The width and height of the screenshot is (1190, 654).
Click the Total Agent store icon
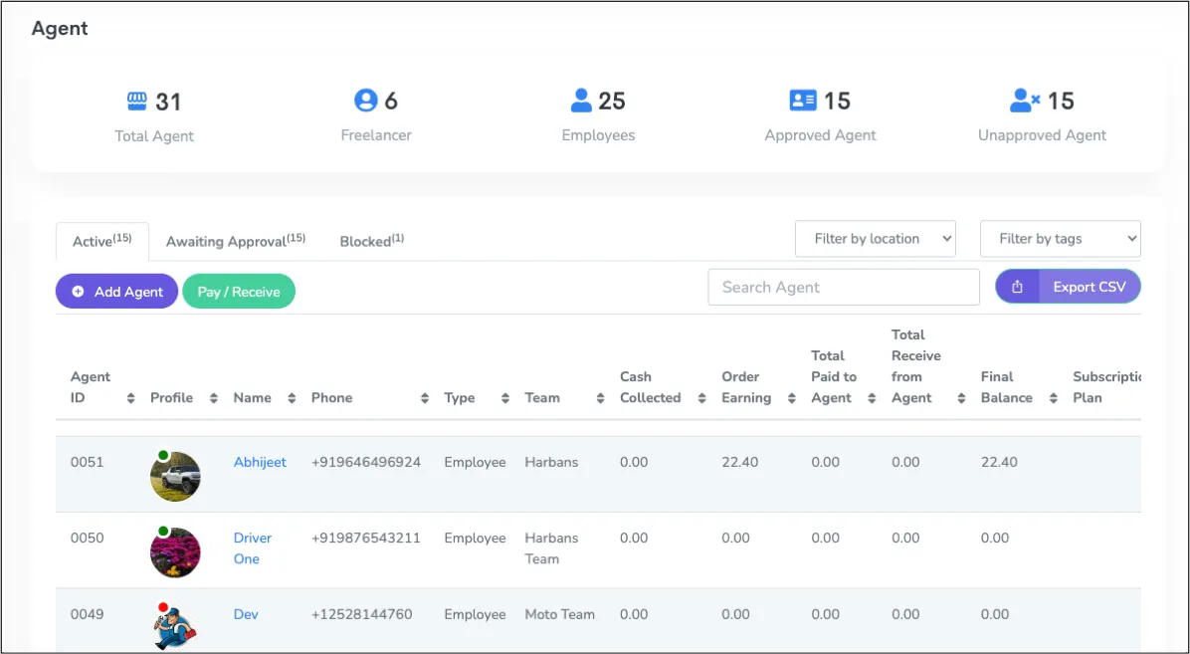(x=136, y=102)
